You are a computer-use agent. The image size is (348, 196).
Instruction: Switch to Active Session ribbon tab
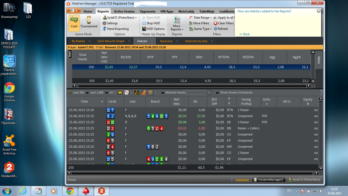coord(124,11)
